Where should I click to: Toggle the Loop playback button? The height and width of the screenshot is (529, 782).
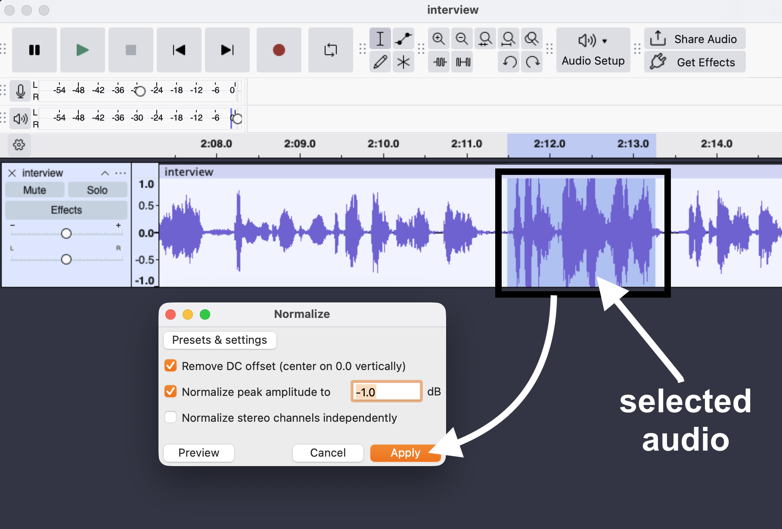[x=331, y=50]
